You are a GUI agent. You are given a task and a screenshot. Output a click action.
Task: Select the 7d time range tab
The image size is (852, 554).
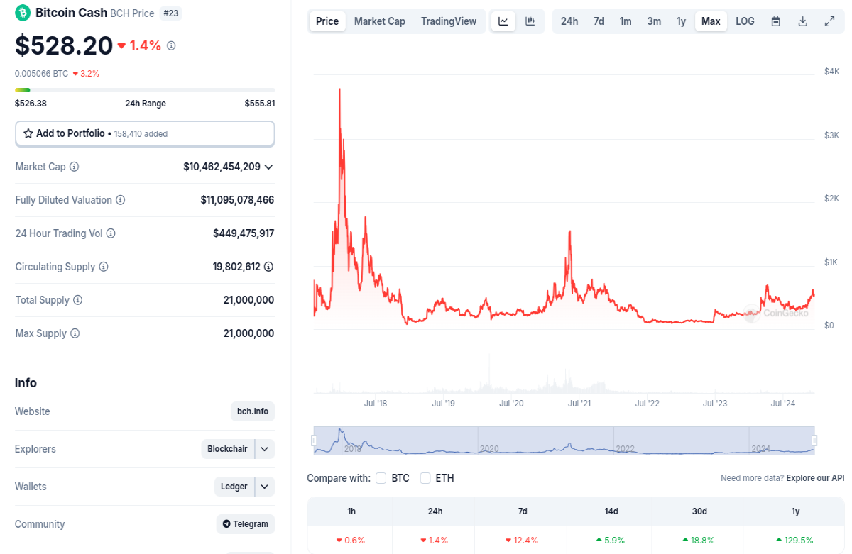[599, 21]
